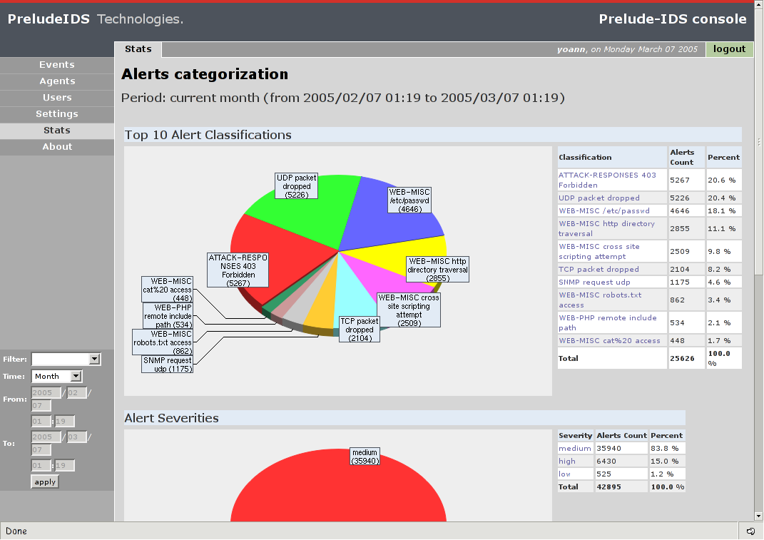The image size is (764, 540).
Task: Click the pie label SNMP request udp (1175)
Action: [x=167, y=365]
